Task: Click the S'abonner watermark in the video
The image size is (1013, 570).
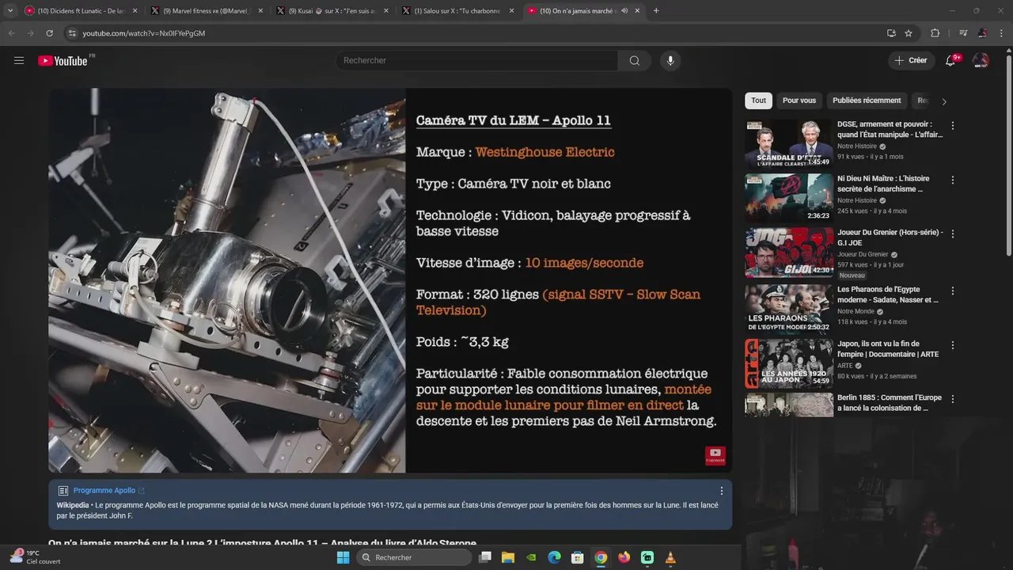Action: 715,455
